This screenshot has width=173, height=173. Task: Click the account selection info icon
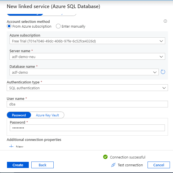point(165,21)
